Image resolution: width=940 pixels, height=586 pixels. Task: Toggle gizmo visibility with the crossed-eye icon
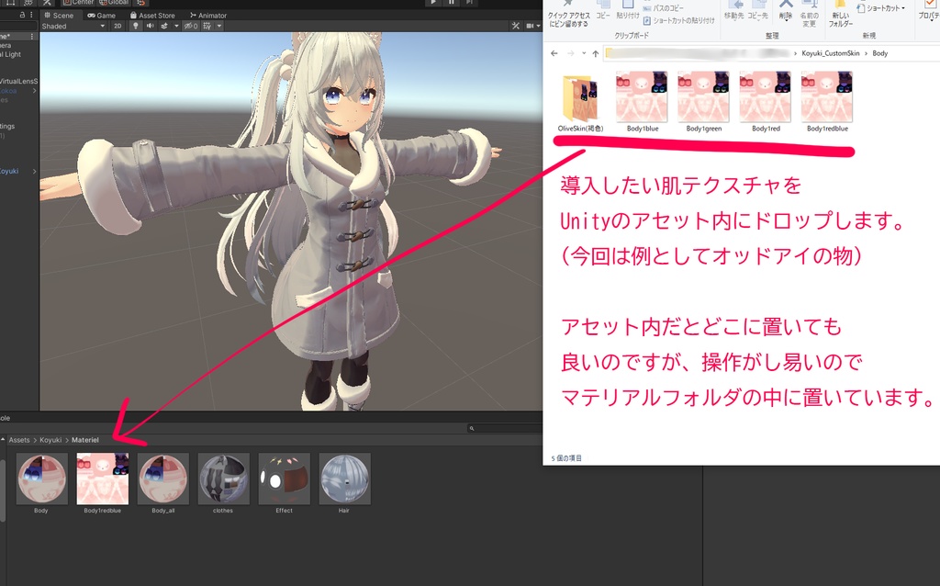pos(188,26)
